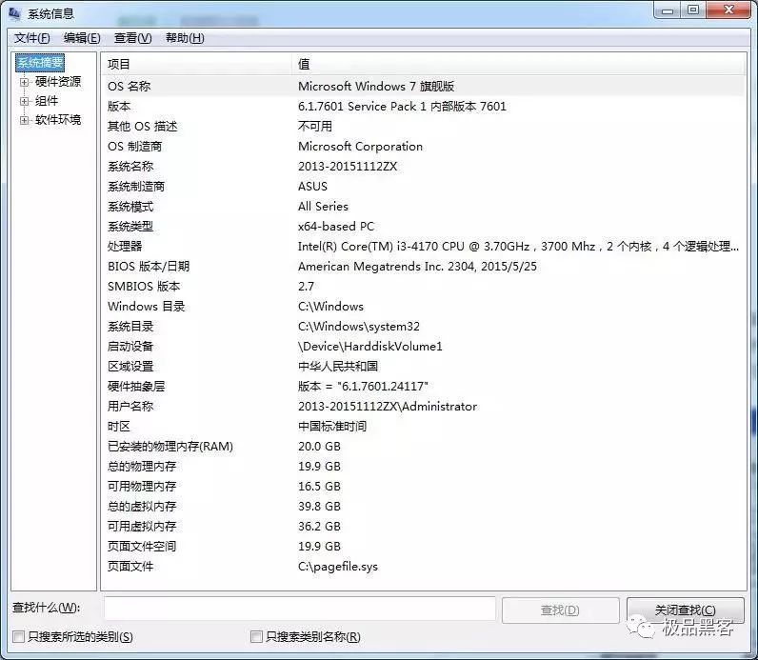Select the 软件环境 tree item label
Viewport: 758px width, 660px height.
click(58, 119)
